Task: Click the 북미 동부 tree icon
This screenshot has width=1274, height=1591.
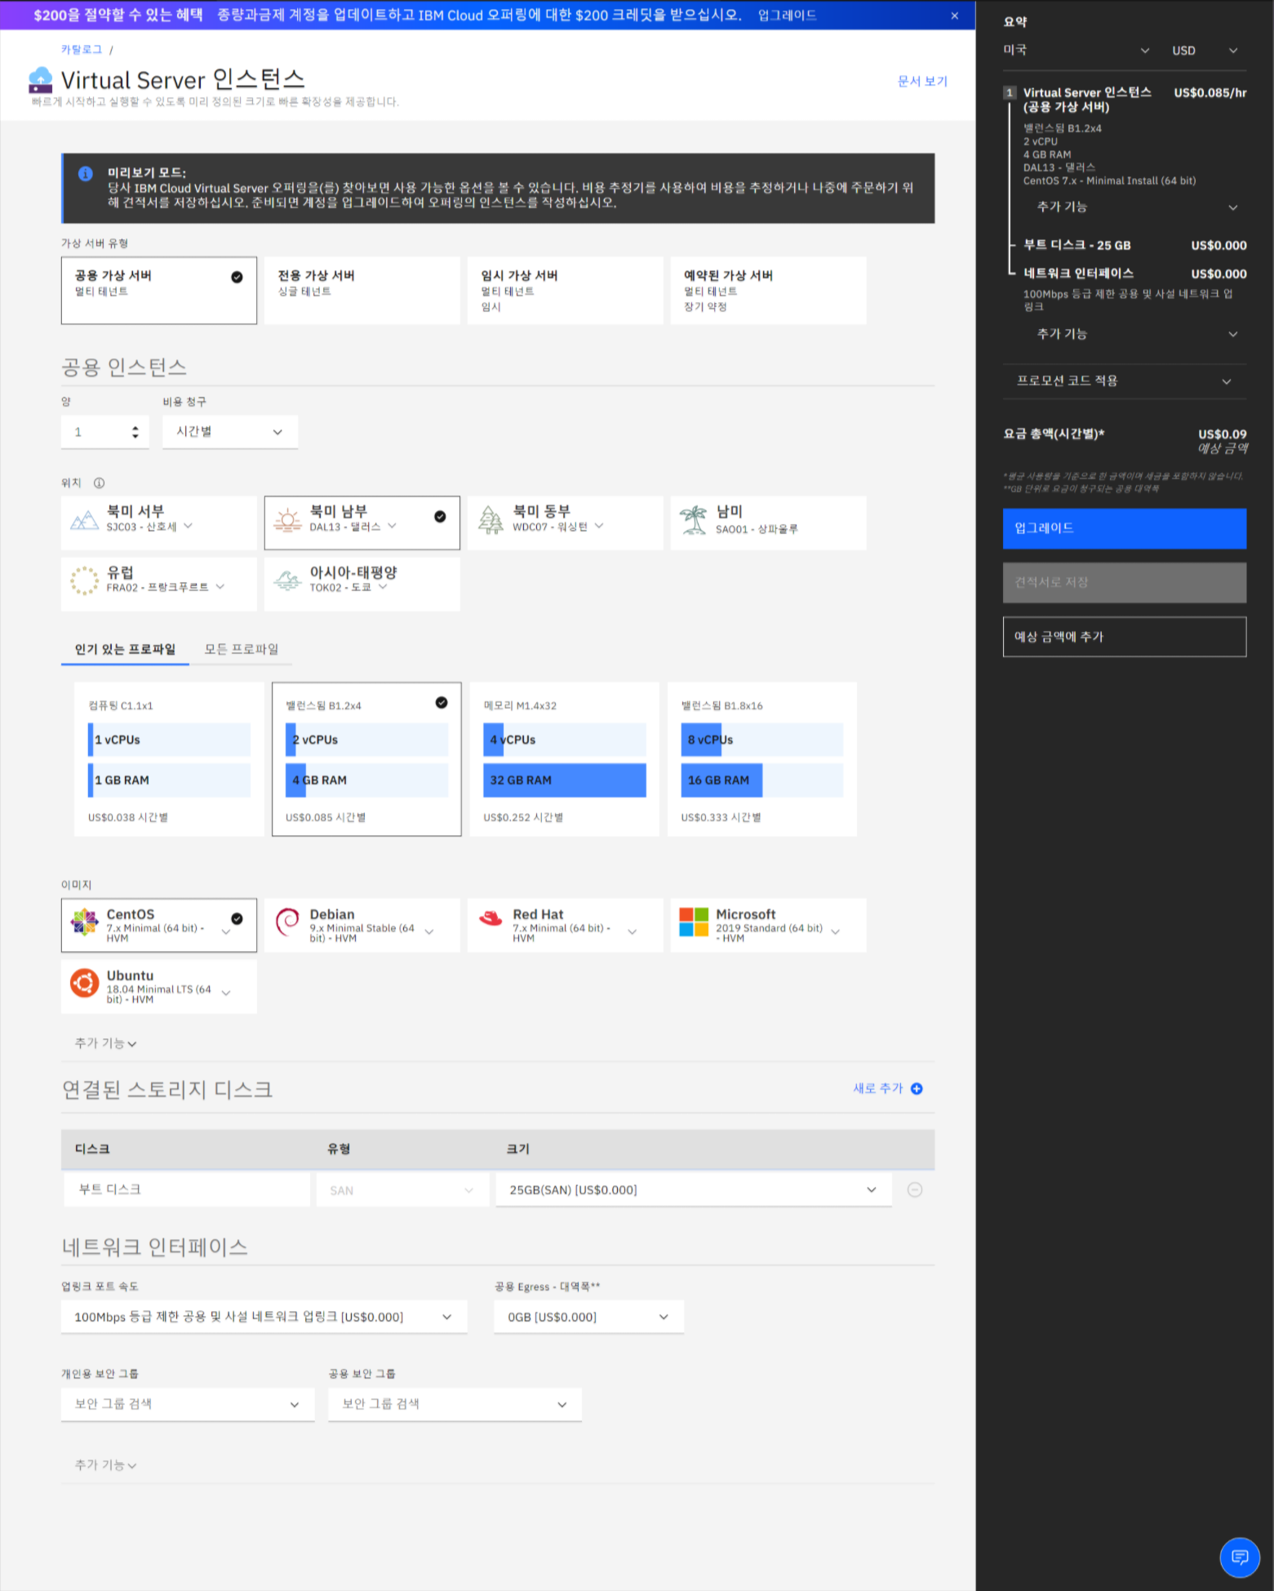Action: (491, 520)
